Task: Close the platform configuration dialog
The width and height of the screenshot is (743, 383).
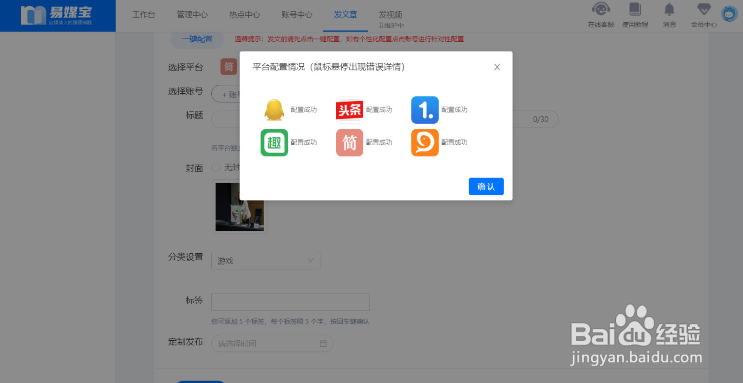Action: pyautogui.click(x=497, y=67)
